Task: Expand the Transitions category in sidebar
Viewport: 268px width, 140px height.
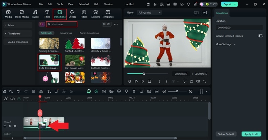Action: (x=18, y=34)
